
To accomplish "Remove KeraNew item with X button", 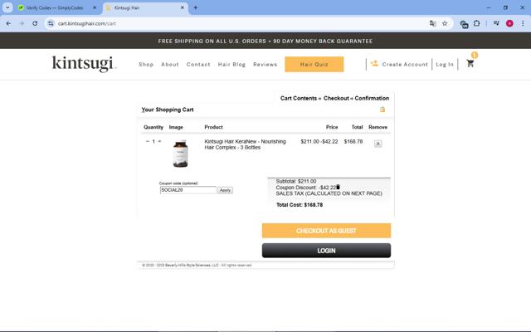I will pyautogui.click(x=378, y=144).
